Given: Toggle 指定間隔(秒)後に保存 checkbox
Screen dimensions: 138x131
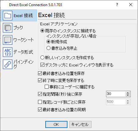Looking at the screenshot, I should tap(40, 94).
